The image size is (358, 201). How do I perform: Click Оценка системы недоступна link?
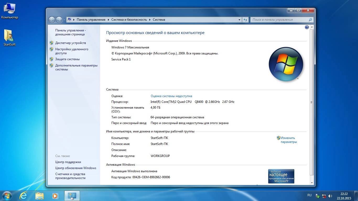pos(171,96)
